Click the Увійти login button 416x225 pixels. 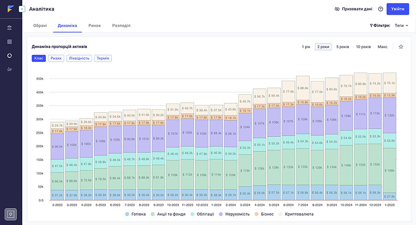pyautogui.click(x=398, y=9)
